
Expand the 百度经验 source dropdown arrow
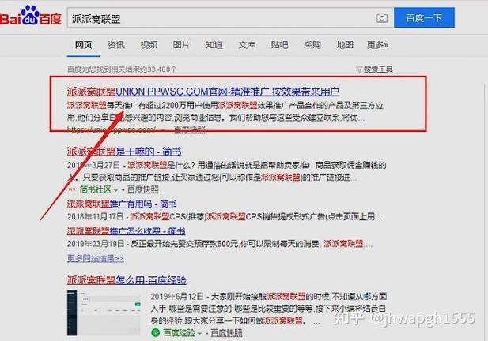[x=199, y=333]
